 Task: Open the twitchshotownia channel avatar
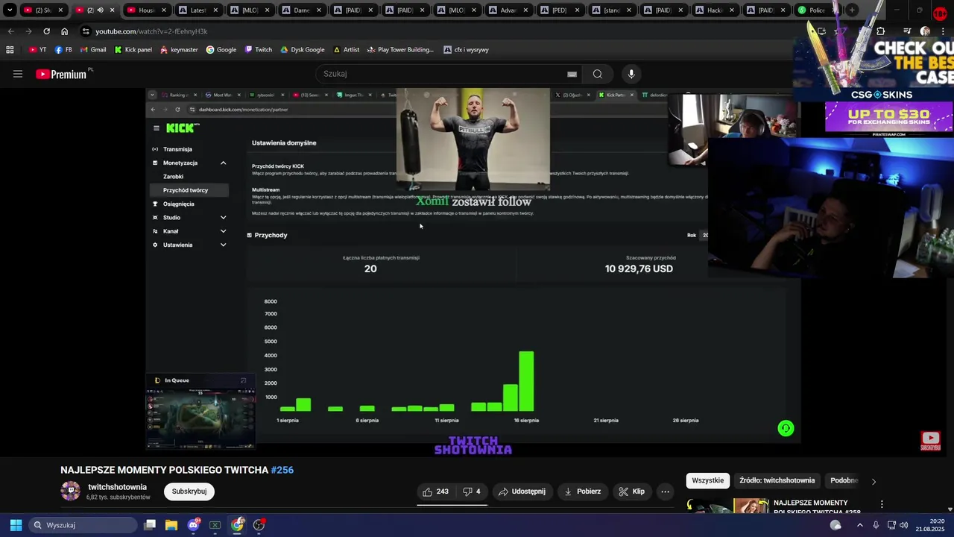pos(70,491)
